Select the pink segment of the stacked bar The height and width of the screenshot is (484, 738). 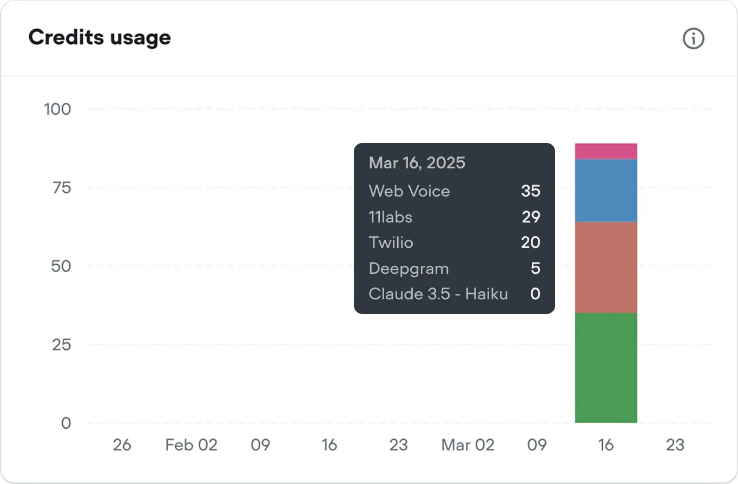point(606,151)
